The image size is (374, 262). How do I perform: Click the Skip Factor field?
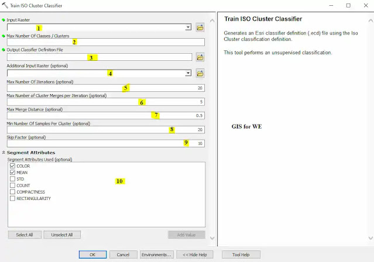tap(106, 143)
